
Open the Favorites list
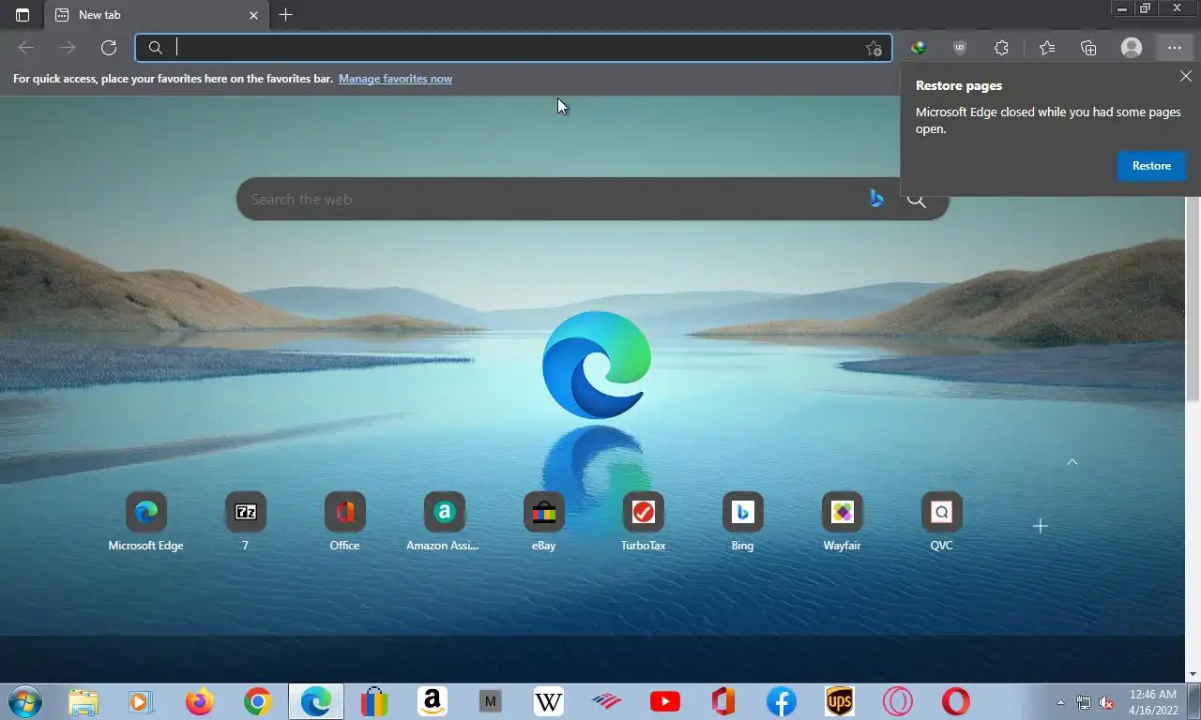coord(1047,48)
